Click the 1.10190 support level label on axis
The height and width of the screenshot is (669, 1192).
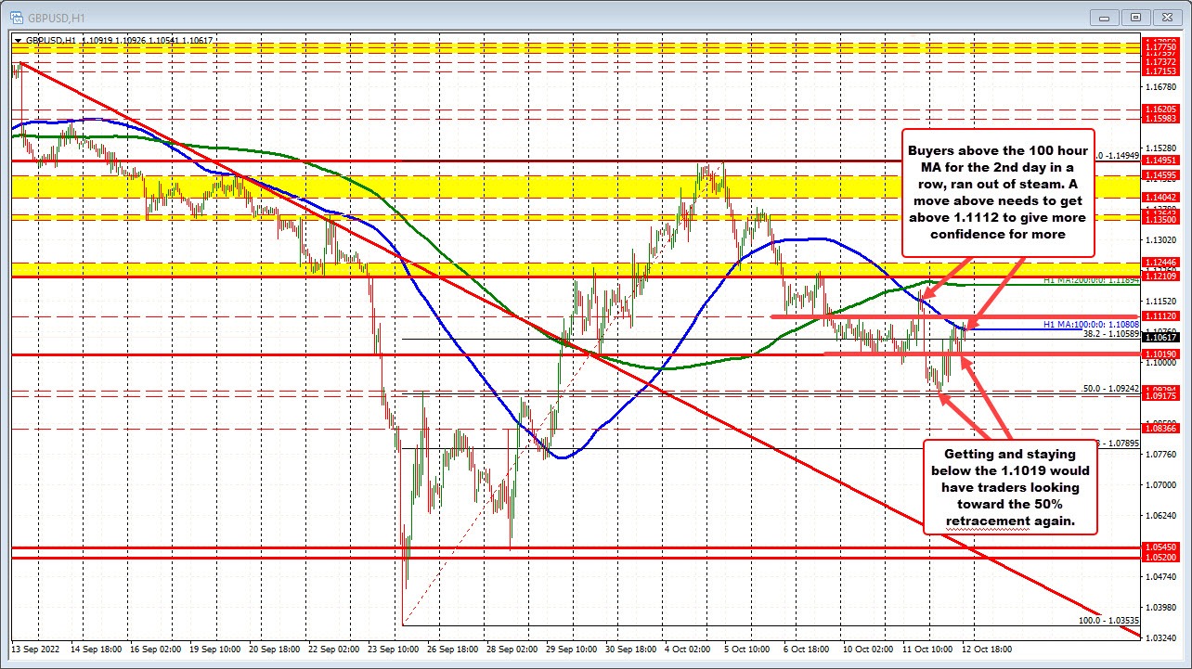pos(1160,354)
